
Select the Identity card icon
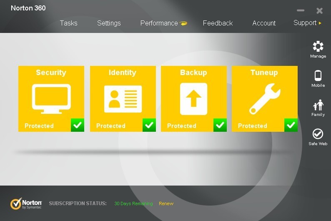[x=123, y=99]
